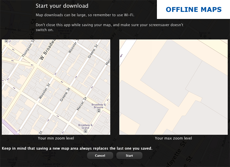This screenshot has width=230, height=167.
Task: Click the OFFLINE MAPS banner
Action: tap(193, 9)
